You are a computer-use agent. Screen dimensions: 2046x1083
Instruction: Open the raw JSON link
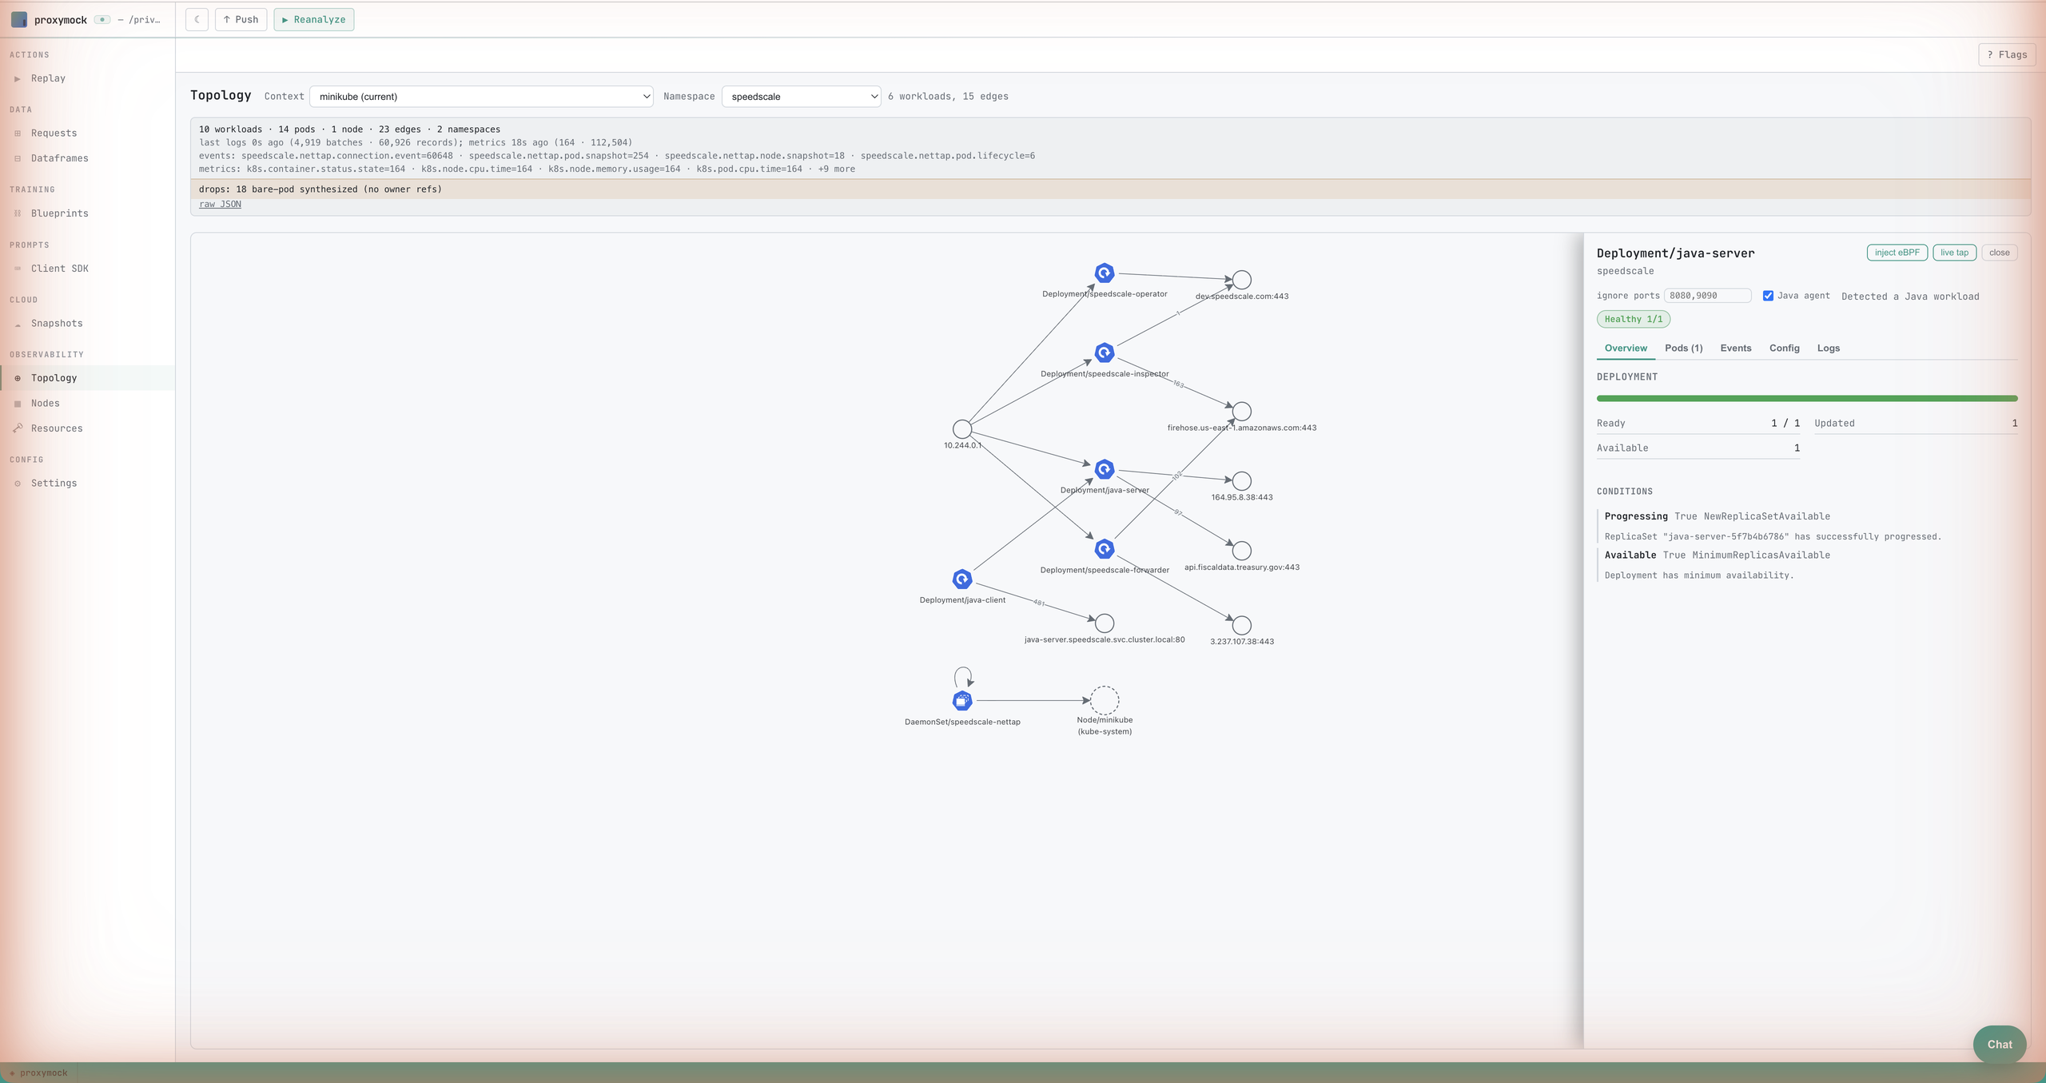coord(220,204)
